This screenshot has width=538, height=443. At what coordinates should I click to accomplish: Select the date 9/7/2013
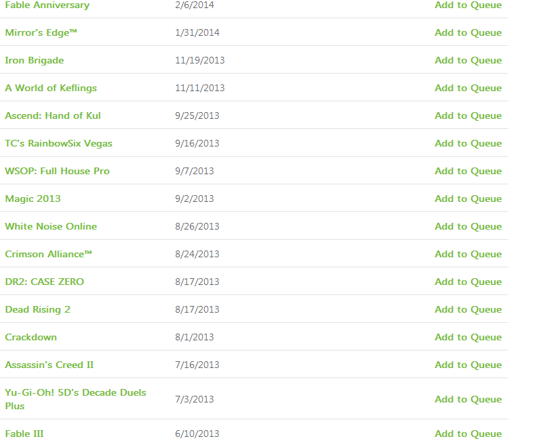click(195, 171)
